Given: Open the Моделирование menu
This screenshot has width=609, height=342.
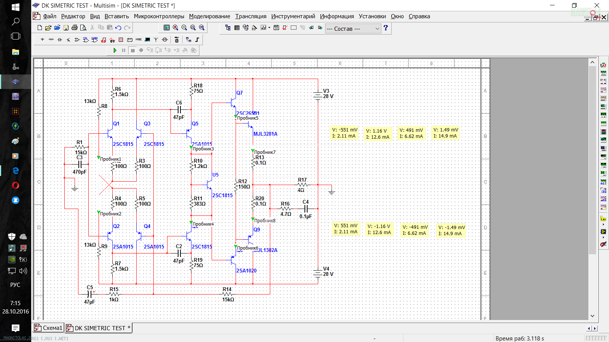Looking at the screenshot, I should tap(209, 16).
